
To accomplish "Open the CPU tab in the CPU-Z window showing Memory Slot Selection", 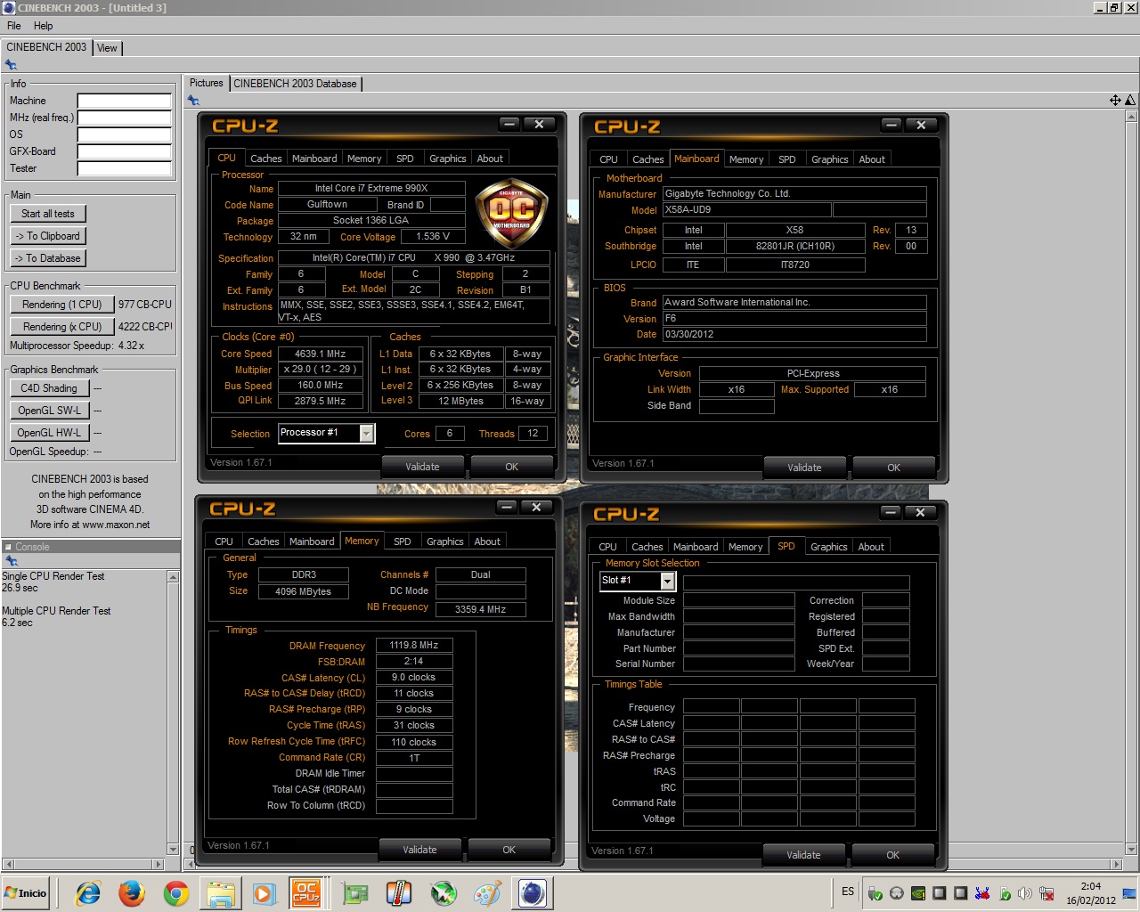I will coord(608,547).
